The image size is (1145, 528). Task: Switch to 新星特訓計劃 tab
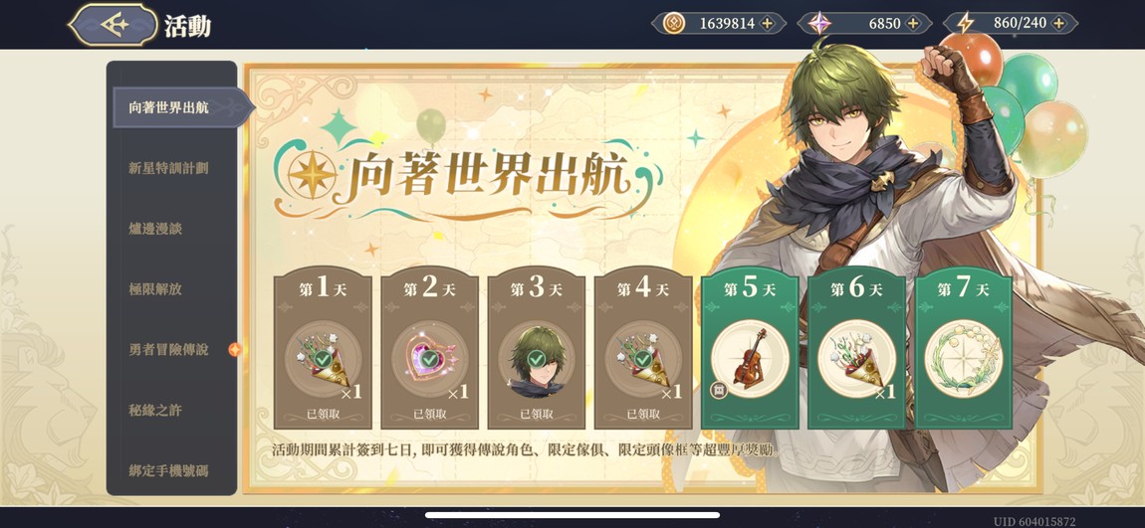point(168,168)
